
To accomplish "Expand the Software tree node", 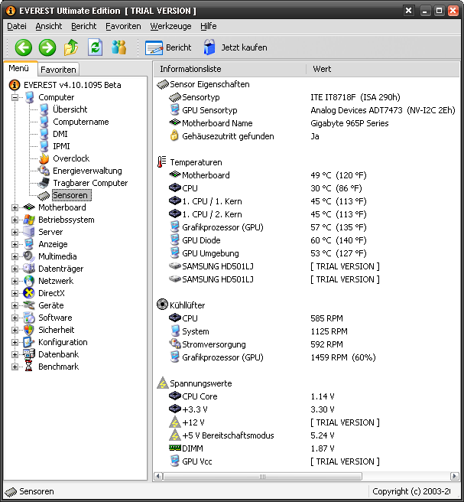I will click(x=15, y=318).
